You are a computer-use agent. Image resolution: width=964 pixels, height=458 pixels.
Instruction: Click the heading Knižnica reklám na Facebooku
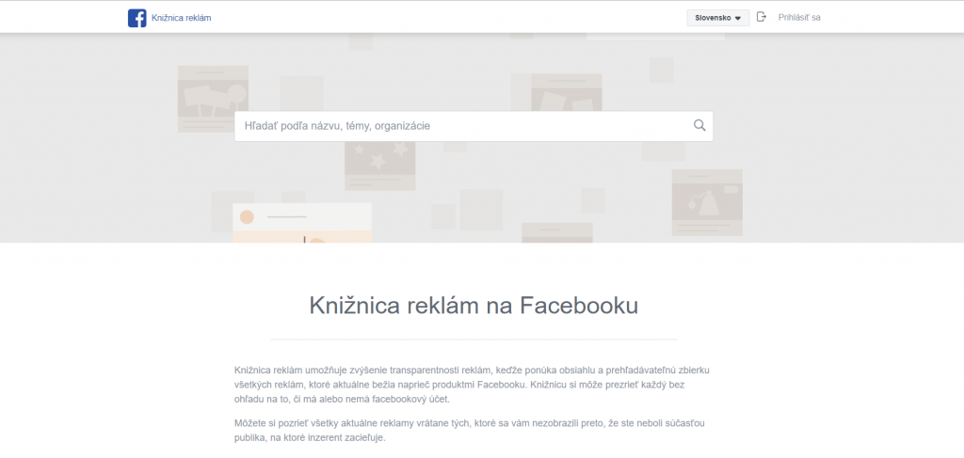point(474,305)
